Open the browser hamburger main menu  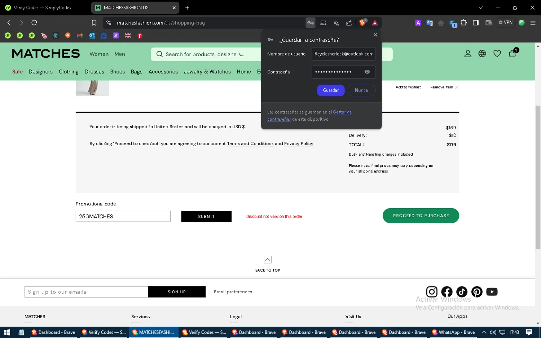(x=533, y=23)
